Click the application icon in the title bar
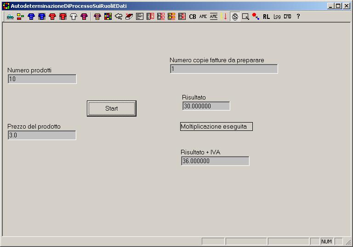 click(6, 6)
